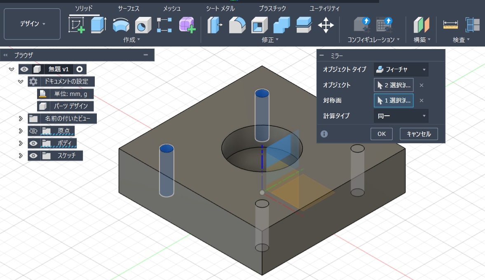Collapse the ミラー dialog panel
Viewport: 485px width, 280px height.
point(322,56)
